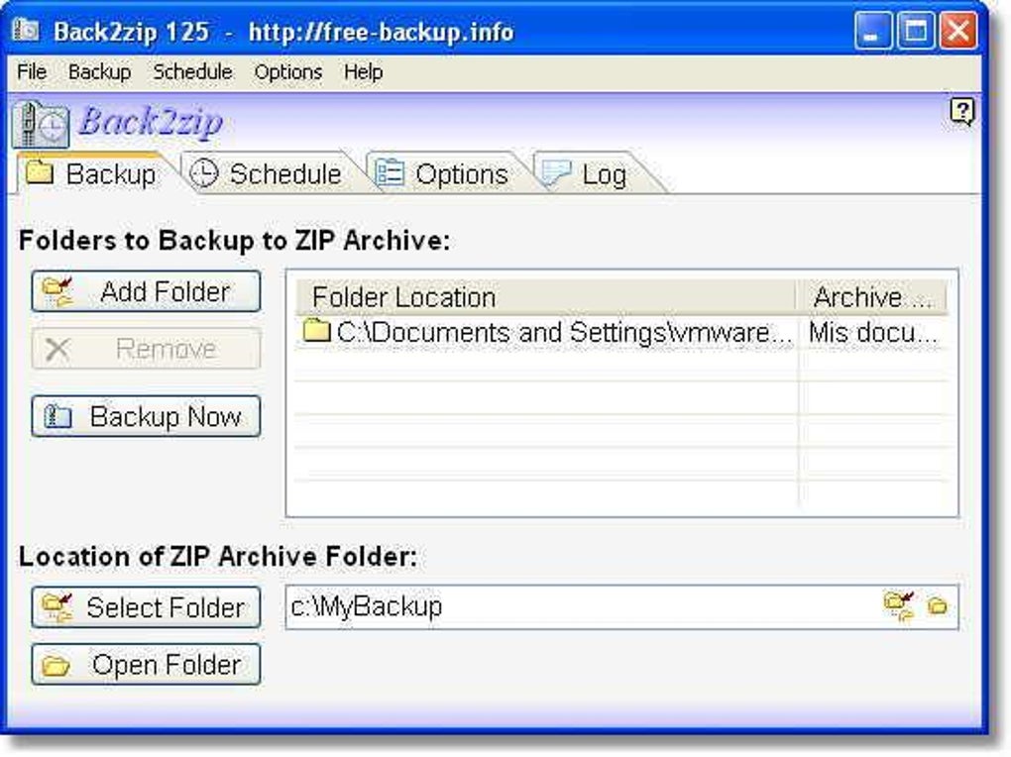Click the open folder icon on Open Folder button
Image resolution: width=1011 pixels, height=757 pixels.
pos(56,666)
